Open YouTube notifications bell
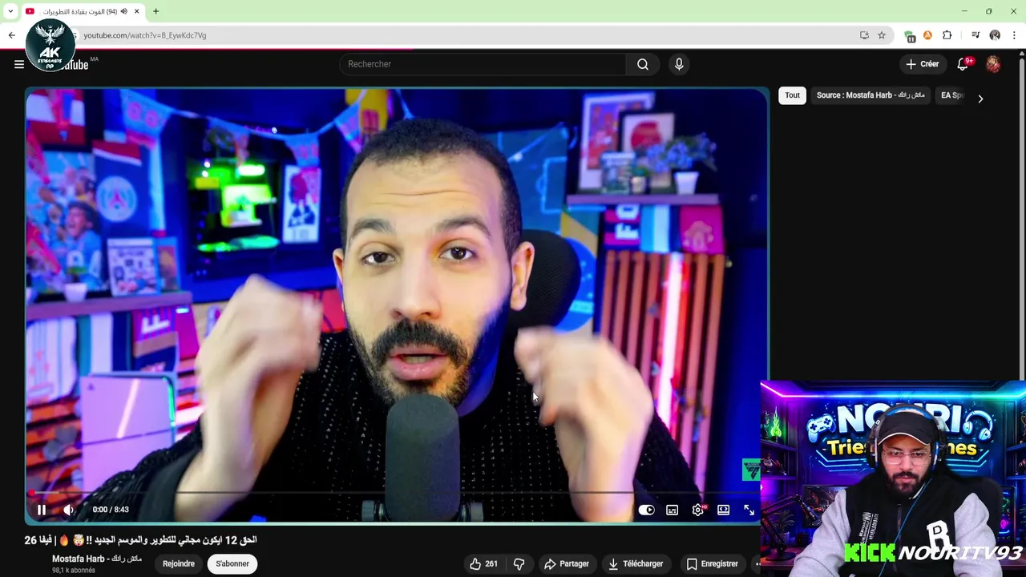Image resolution: width=1026 pixels, height=577 pixels. pos(963,64)
